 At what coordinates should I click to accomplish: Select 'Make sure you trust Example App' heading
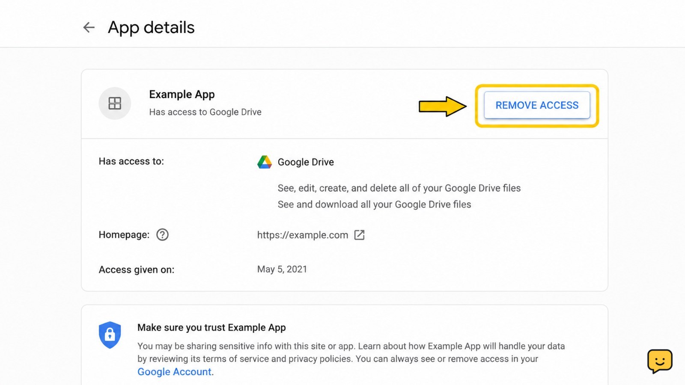coord(211,328)
